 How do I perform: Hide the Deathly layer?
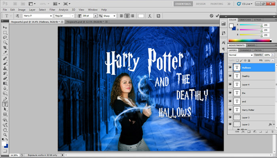230,76
